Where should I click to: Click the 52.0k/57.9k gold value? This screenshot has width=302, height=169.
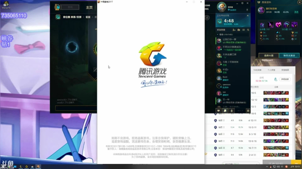coord(262,81)
